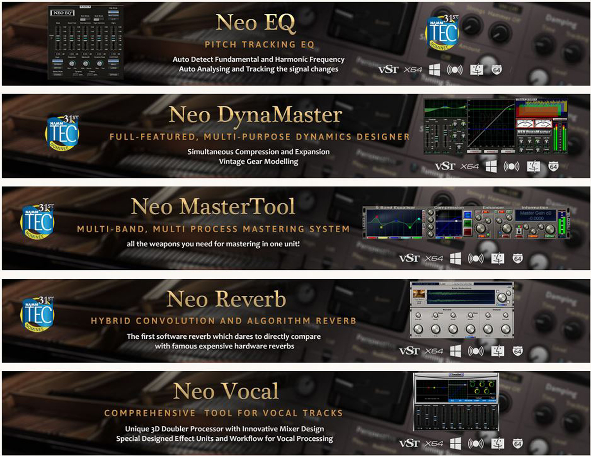The height and width of the screenshot is (456, 591).
Task: Open the Neo EQ plugin screenshot thumbnail
Action: click(87, 42)
